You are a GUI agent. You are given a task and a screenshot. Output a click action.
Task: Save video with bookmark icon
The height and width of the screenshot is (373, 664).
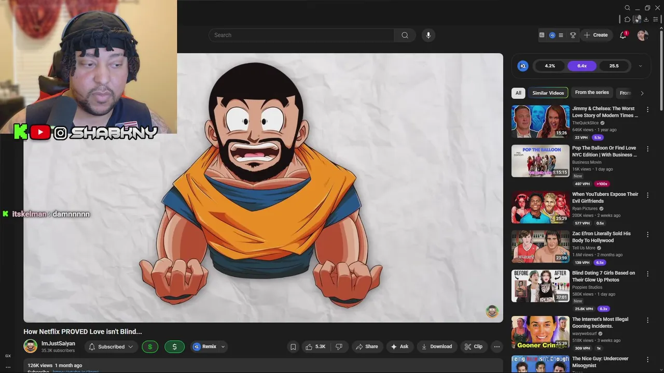[x=293, y=347]
